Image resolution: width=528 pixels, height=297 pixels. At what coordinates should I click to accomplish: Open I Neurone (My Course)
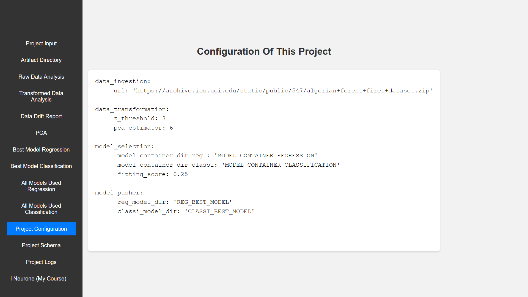(x=38, y=278)
